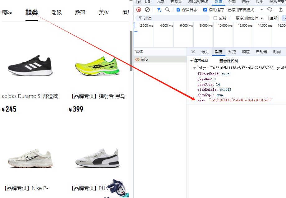Image resolution: width=286 pixels, height=198 pixels.
Task: Open yellow-green 弹射者 shoe image
Action: pos(98,66)
